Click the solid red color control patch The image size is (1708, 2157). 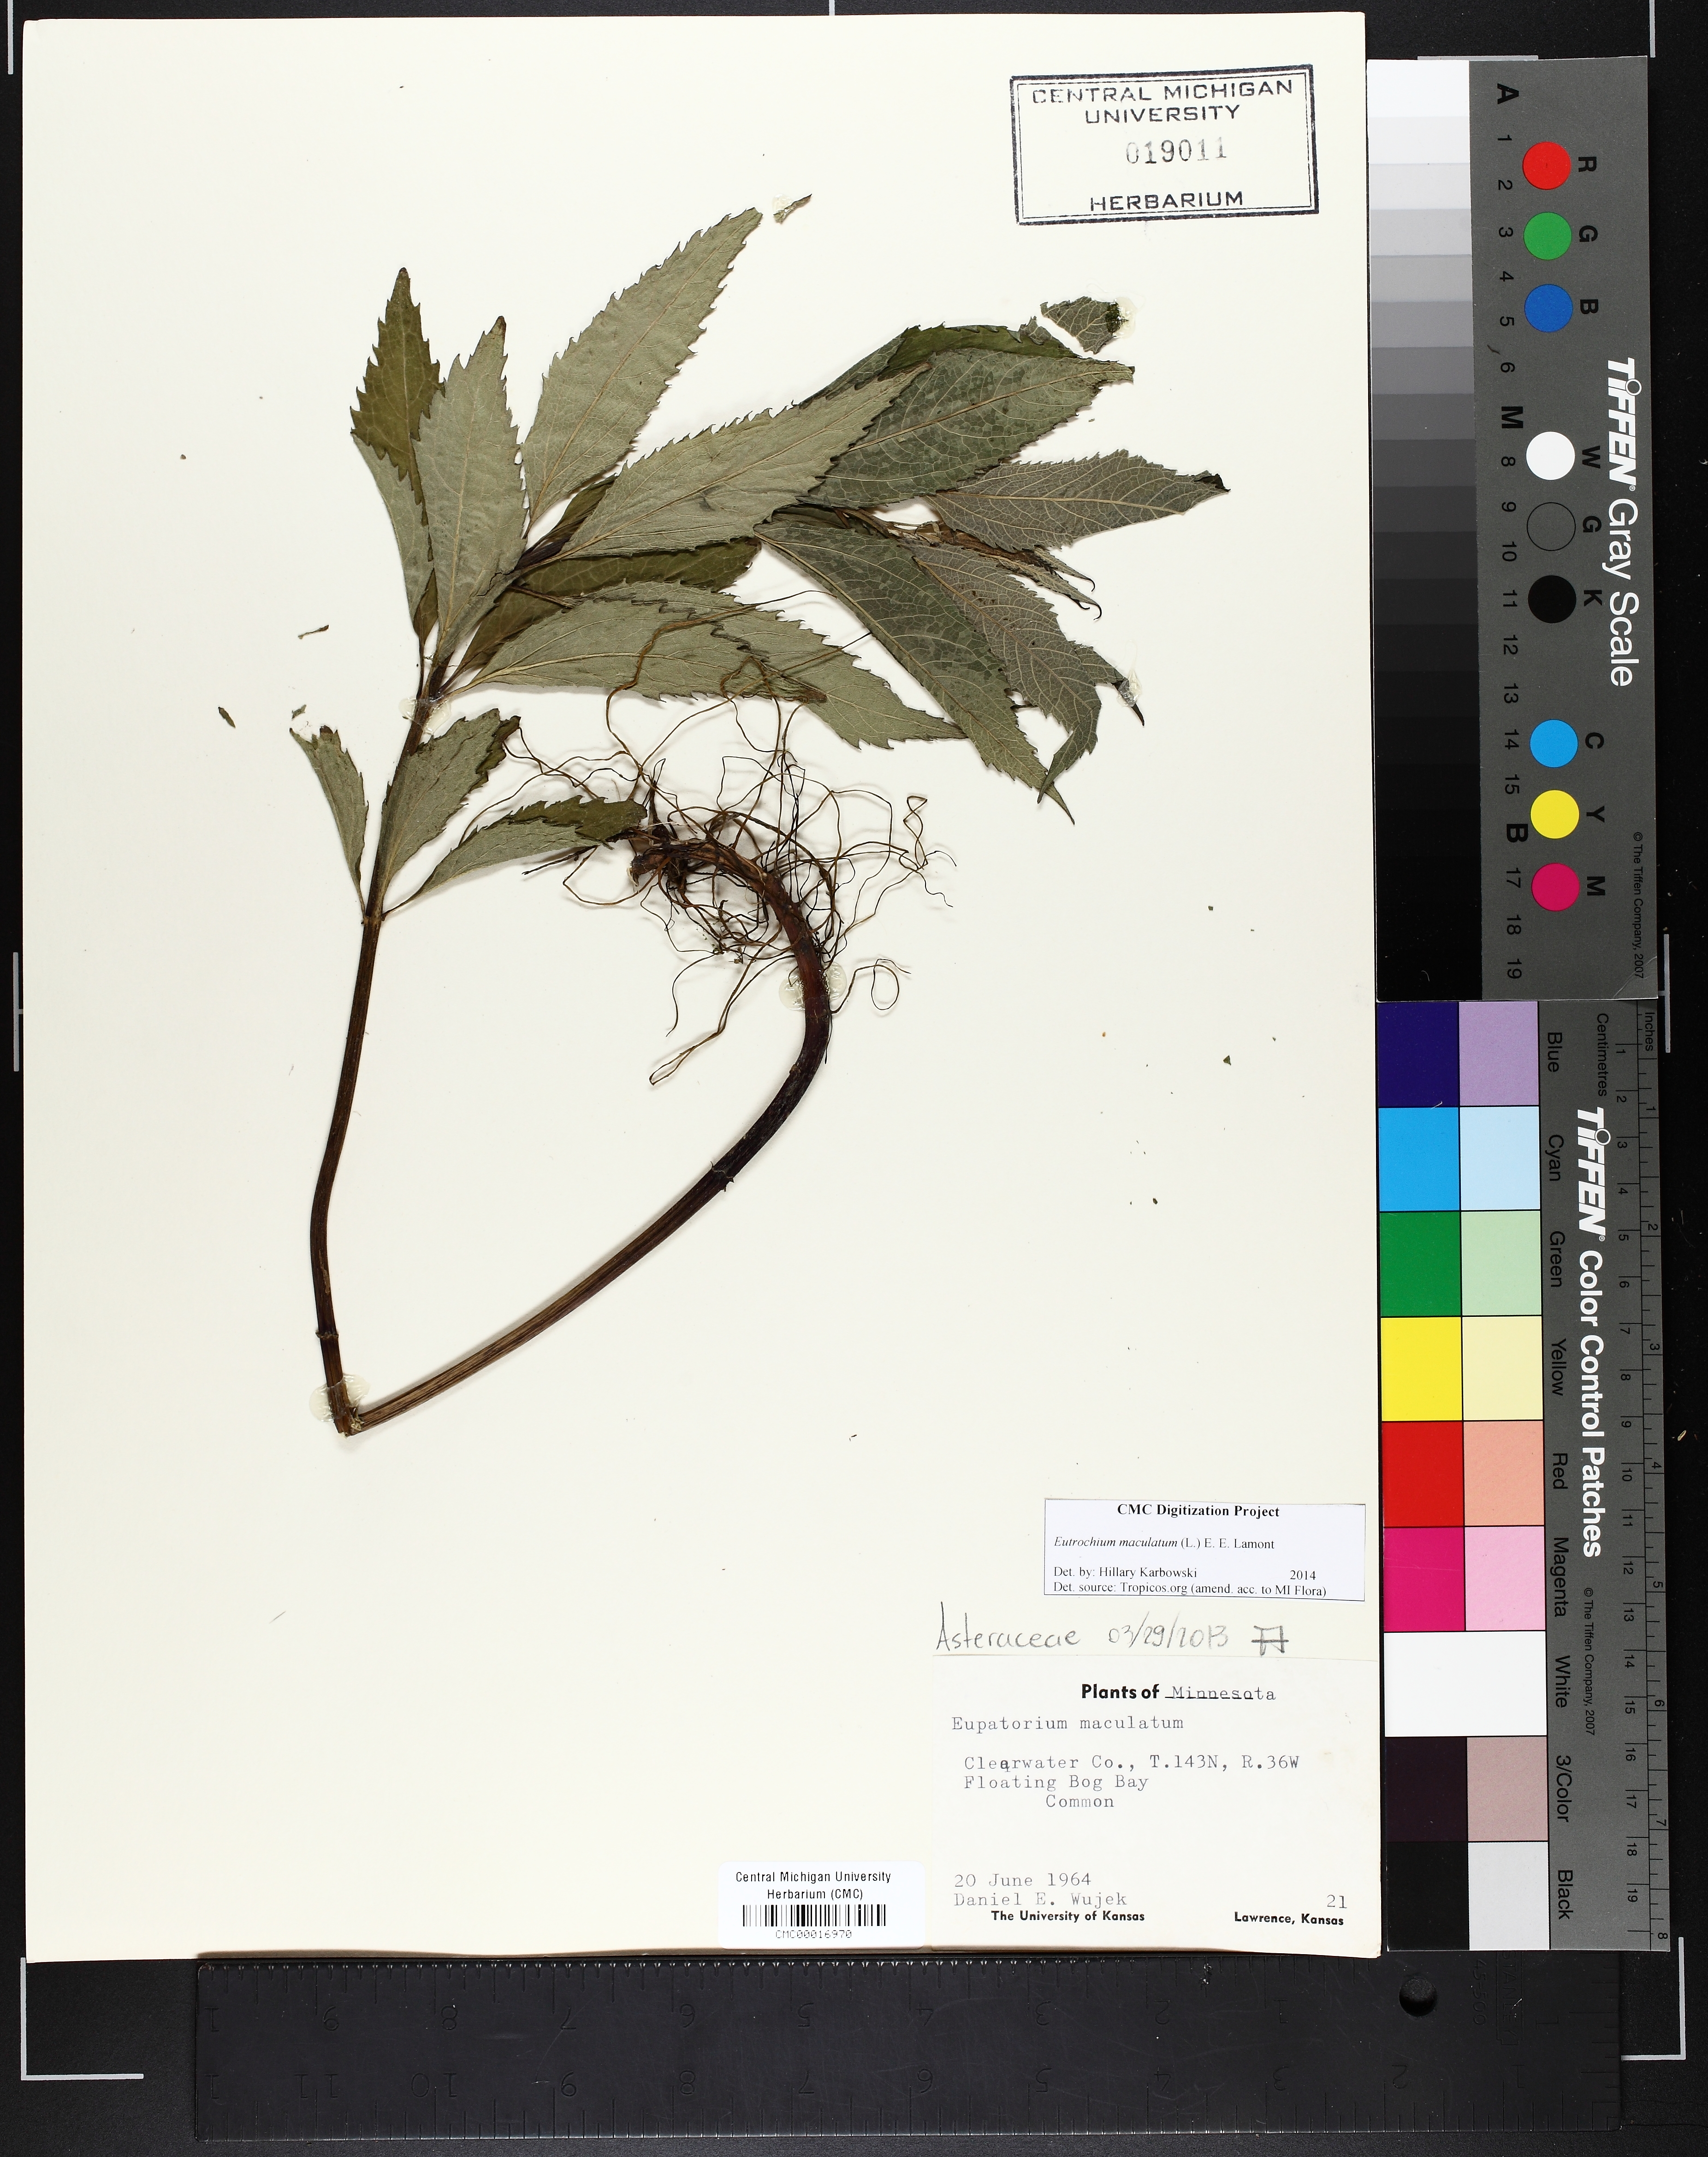pyautogui.click(x=1421, y=1473)
